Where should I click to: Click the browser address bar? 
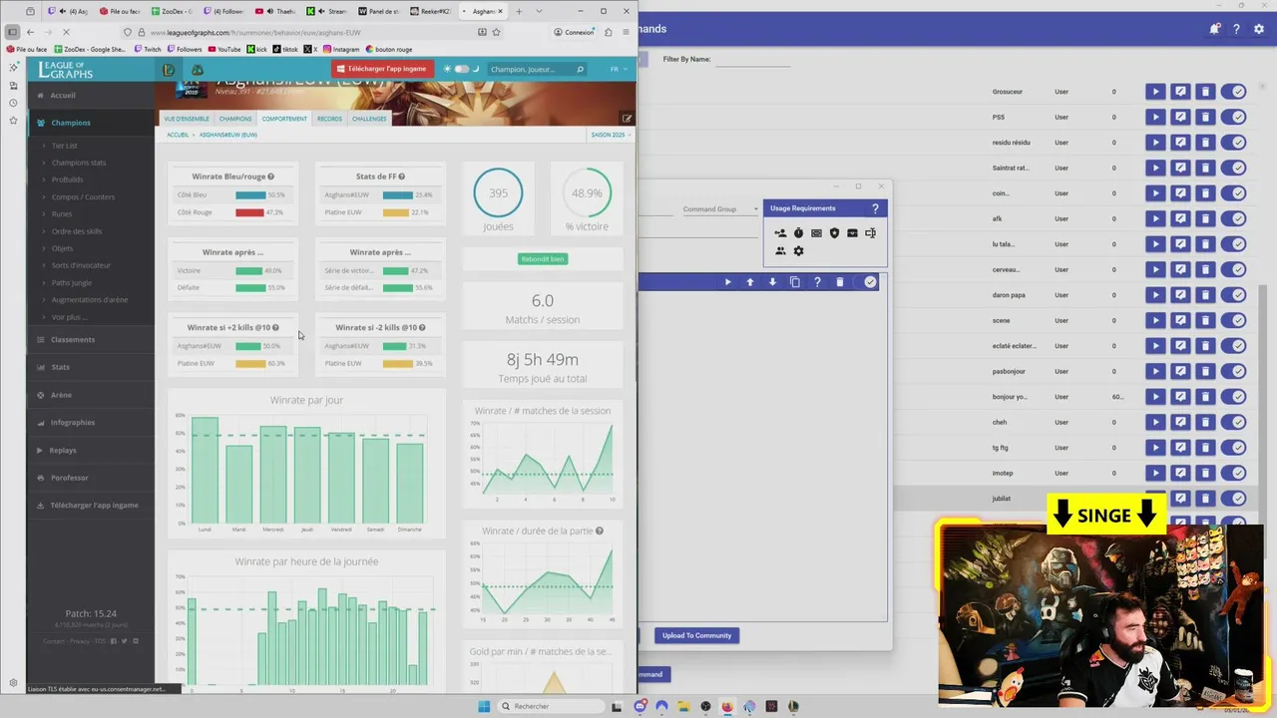click(x=309, y=32)
